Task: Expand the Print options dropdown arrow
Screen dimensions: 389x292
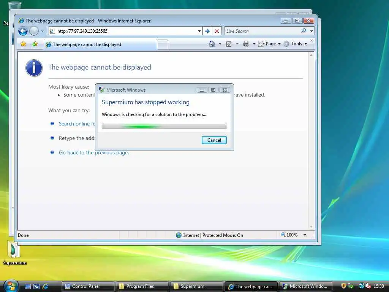Action: (254, 44)
